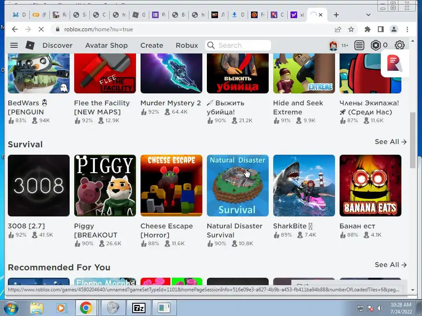Launch the media player taskbar icon
Viewport: 422px width, 316px height.
[61, 308]
